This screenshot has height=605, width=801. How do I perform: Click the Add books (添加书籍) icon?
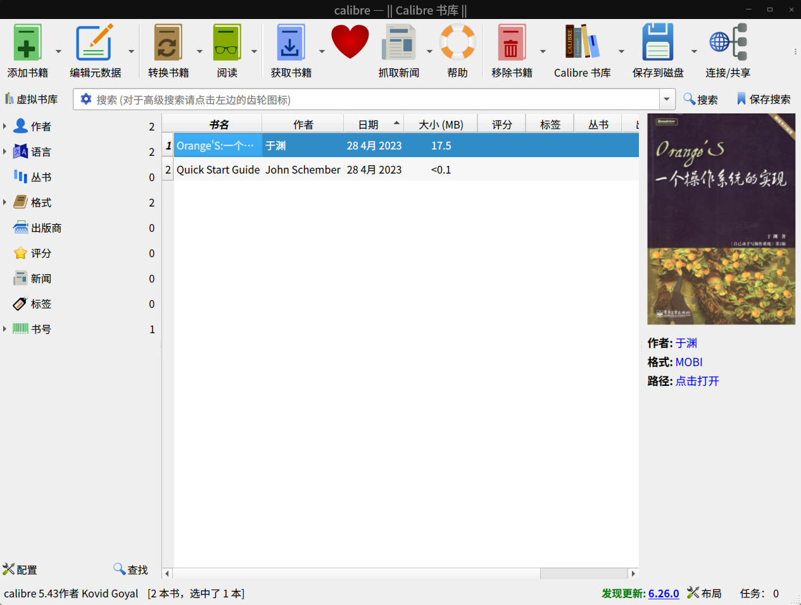(x=27, y=43)
